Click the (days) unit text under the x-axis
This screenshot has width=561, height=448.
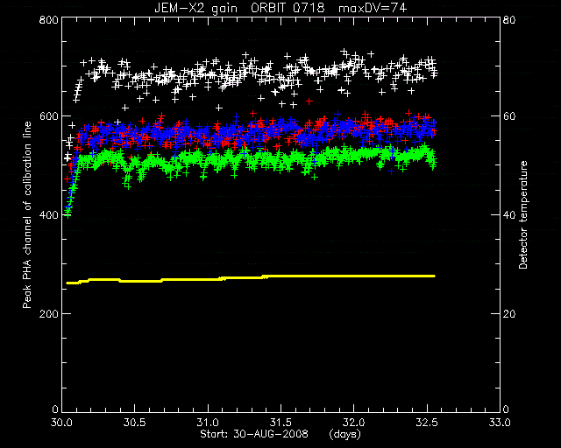[x=344, y=434]
